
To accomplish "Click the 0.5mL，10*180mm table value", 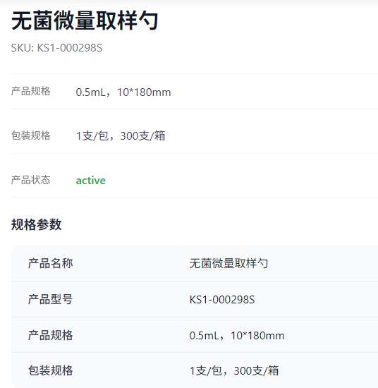I will pyautogui.click(x=237, y=336).
